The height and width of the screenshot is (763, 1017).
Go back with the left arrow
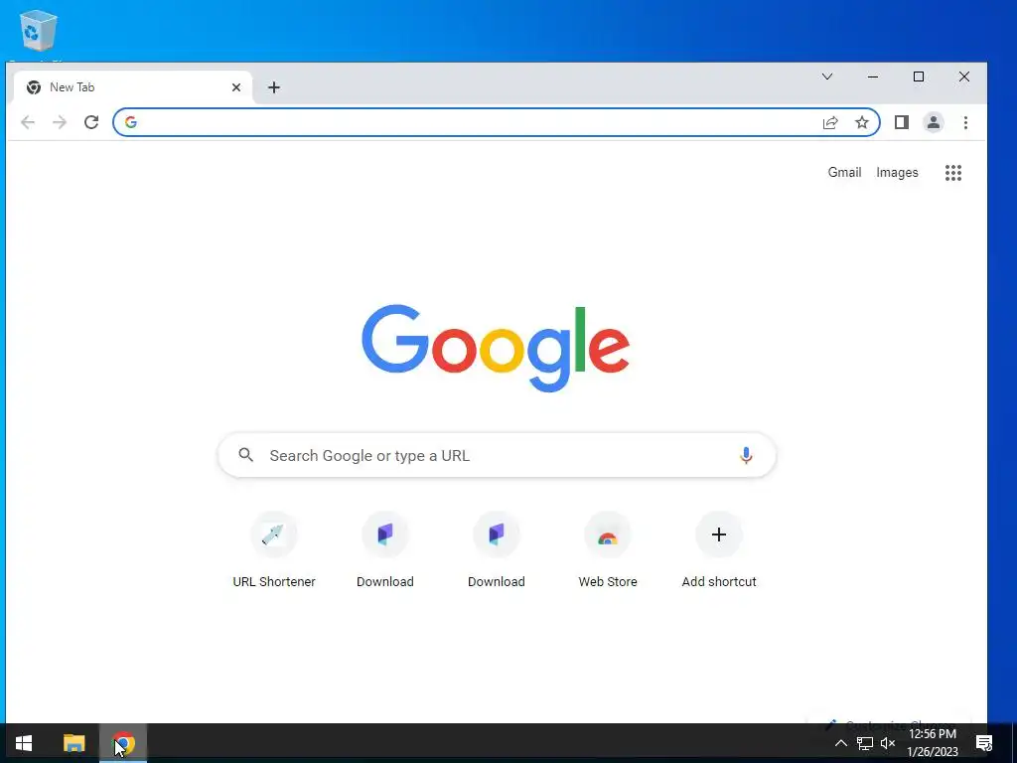[27, 122]
